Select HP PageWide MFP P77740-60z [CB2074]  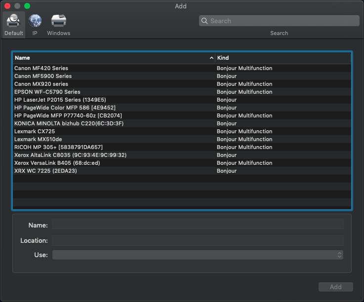182,115
